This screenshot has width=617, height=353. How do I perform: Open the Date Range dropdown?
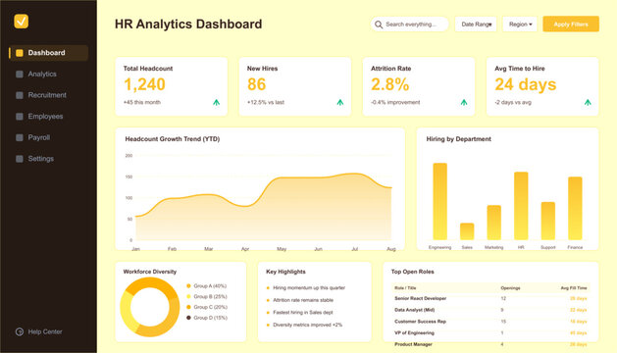476,25
